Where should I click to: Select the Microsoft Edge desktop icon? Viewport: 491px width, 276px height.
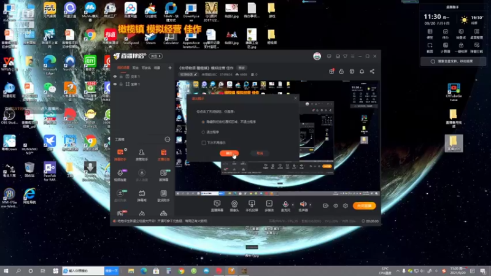coord(50,65)
